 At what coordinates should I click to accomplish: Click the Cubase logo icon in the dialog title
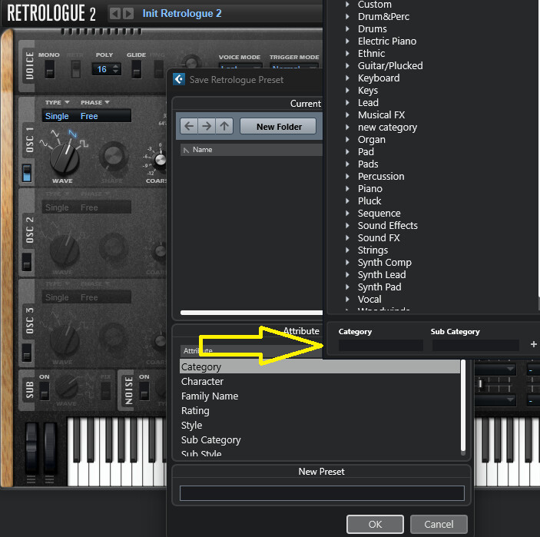(179, 80)
